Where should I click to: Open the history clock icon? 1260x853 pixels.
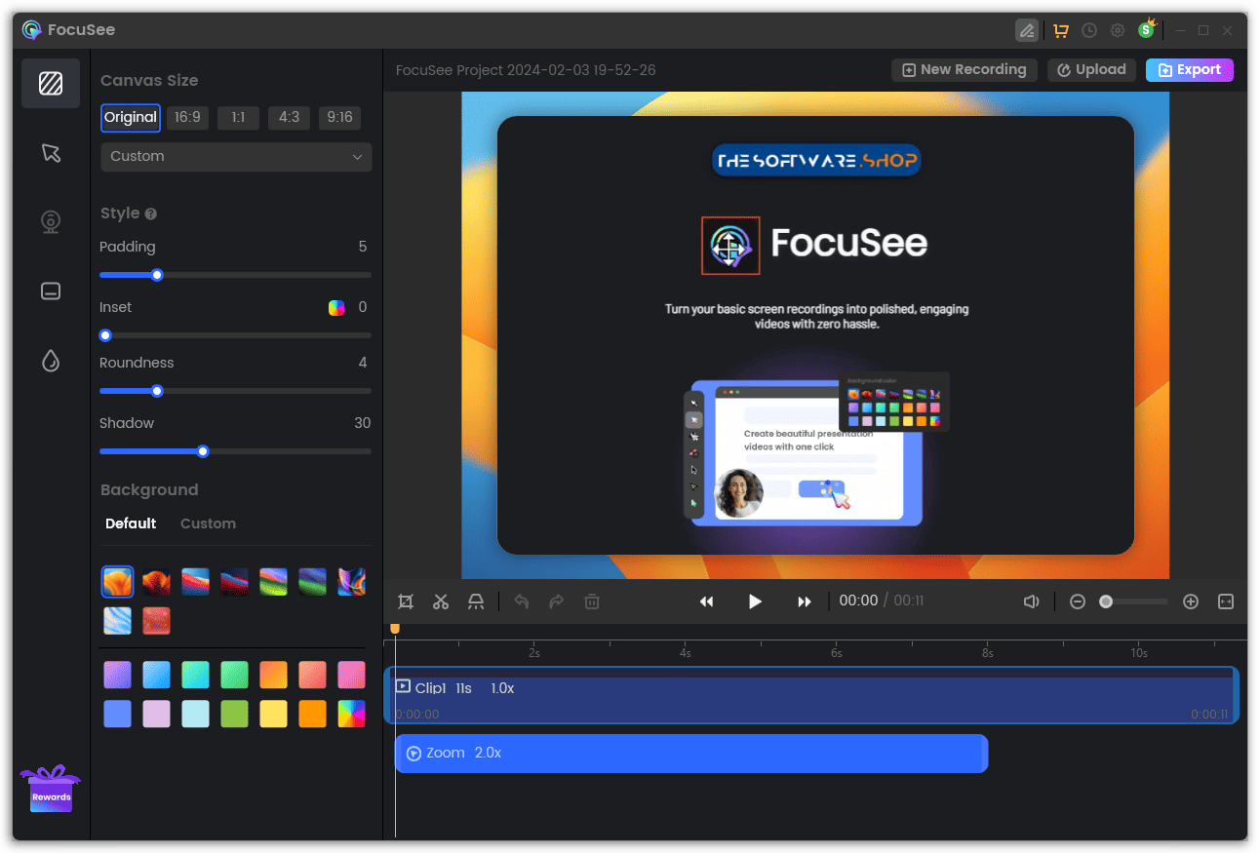1089,30
